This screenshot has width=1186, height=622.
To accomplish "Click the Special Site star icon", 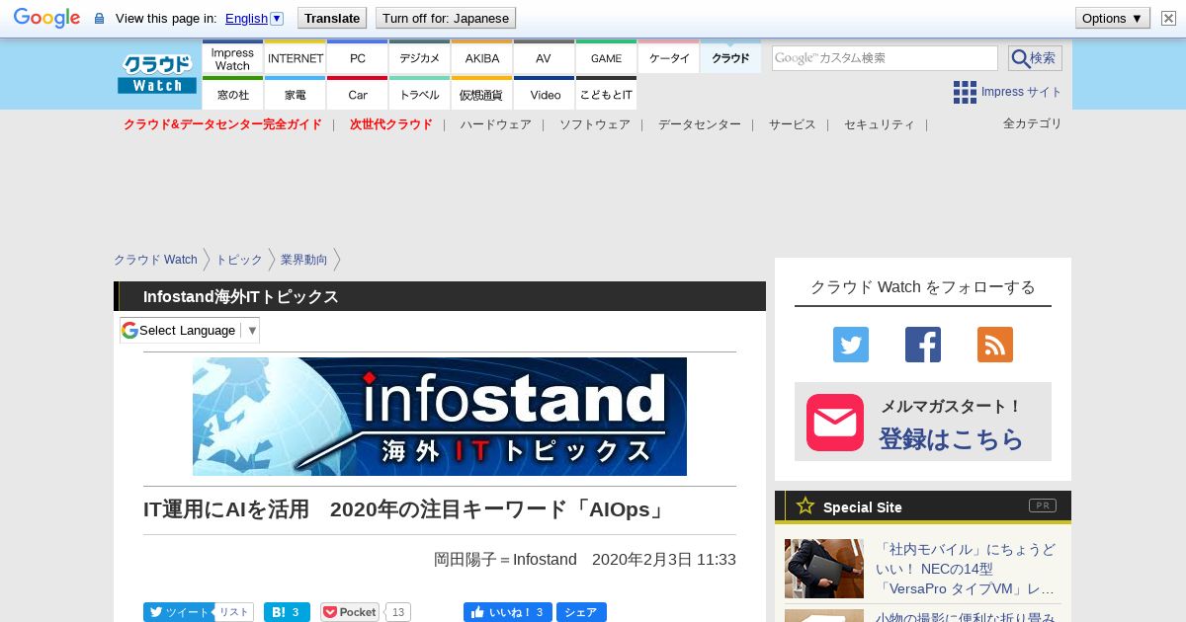I will click(805, 505).
